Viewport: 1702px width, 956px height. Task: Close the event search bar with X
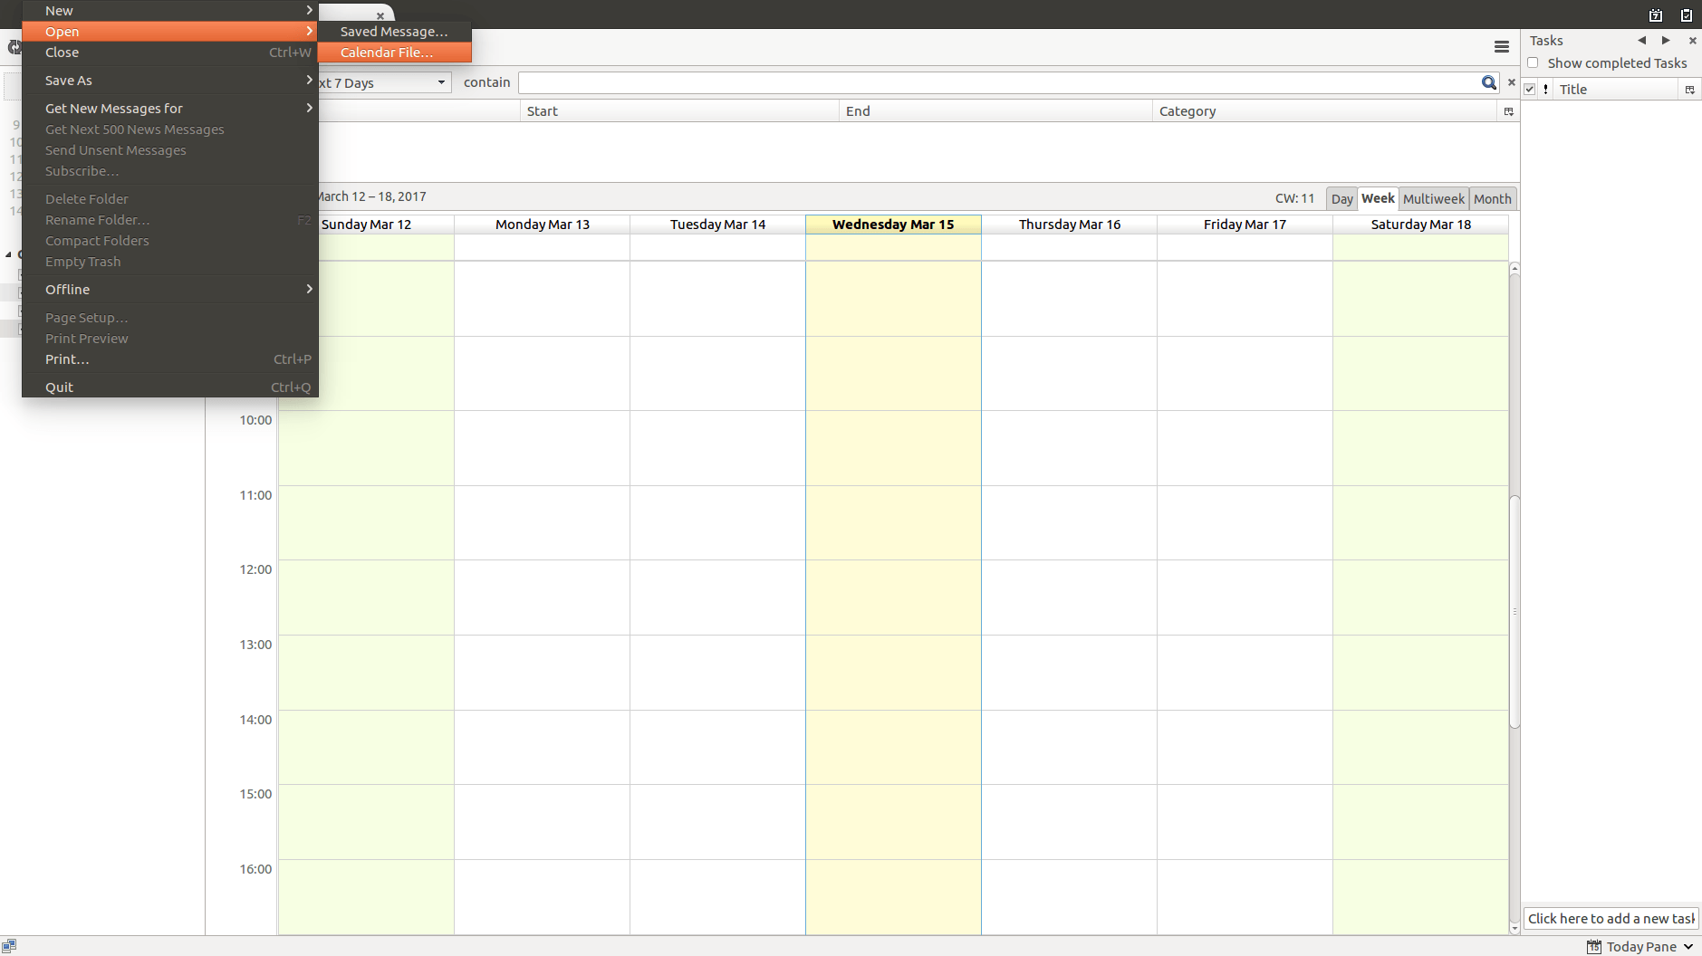pos(1511,82)
